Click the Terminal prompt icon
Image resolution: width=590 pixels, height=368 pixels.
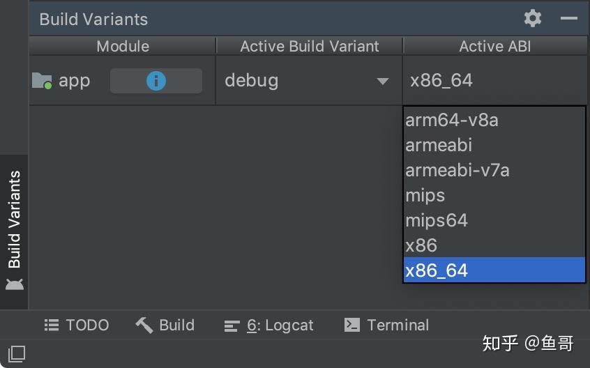[x=351, y=325]
